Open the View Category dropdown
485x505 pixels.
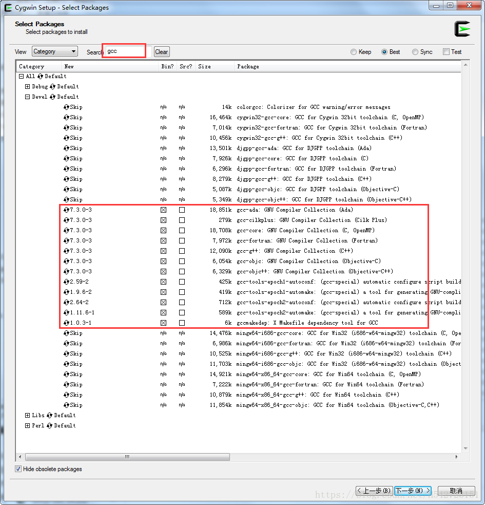(x=55, y=51)
